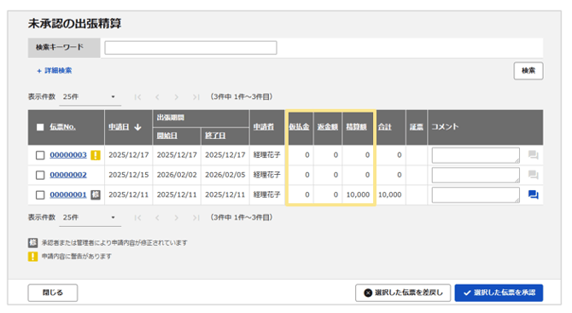The height and width of the screenshot is (313, 572).
Task: Click 選択した伝票を承認 approve button
Action: click(499, 293)
